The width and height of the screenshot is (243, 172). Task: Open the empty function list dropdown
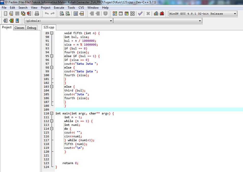tap(200, 21)
